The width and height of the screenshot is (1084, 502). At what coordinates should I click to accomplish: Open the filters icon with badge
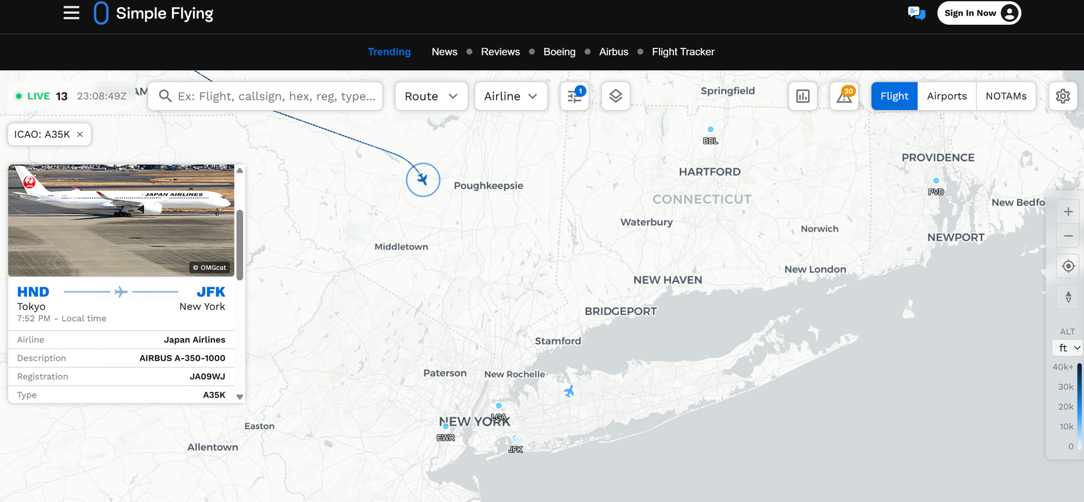[575, 96]
